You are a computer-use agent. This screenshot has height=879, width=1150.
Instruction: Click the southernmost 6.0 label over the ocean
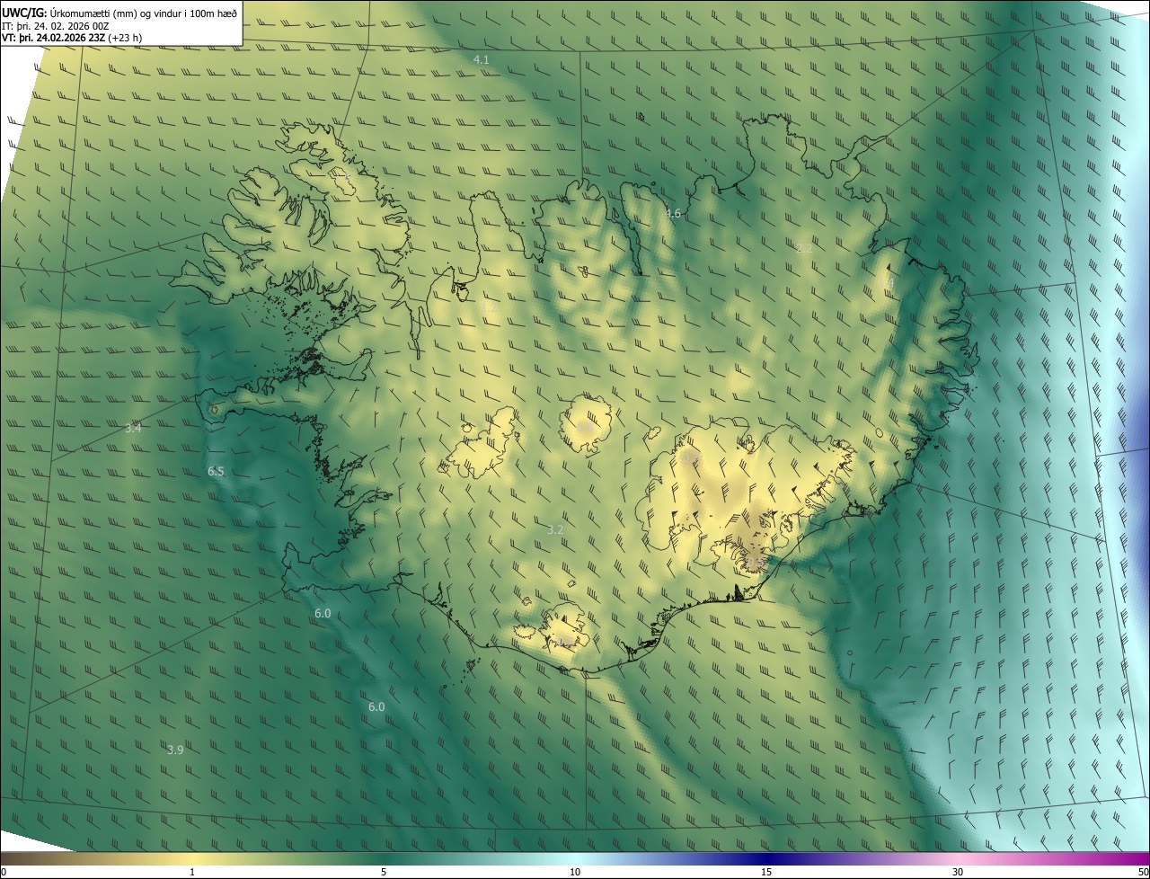click(x=376, y=707)
